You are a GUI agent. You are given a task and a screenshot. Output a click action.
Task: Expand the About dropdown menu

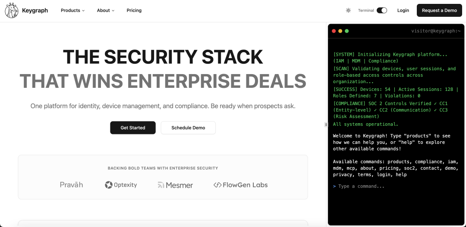pos(106,10)
